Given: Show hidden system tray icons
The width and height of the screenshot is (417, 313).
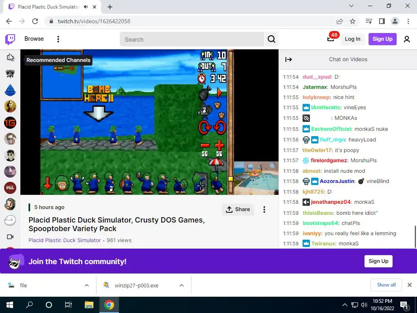Looking at the screenshot, I should (x=345, y=305).
